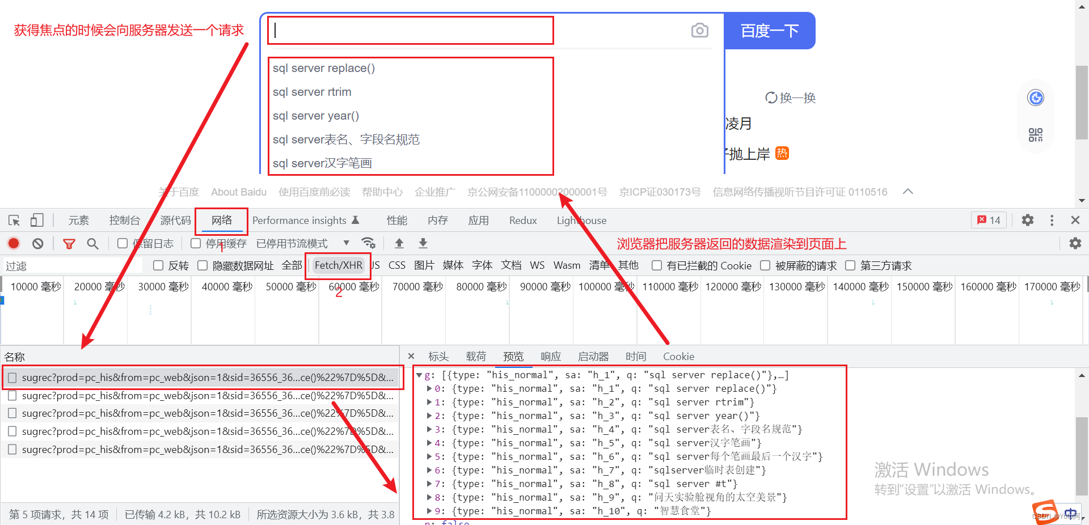
Task: Expand item 1 sql server rtrim
Action: (x=429, y=402)
